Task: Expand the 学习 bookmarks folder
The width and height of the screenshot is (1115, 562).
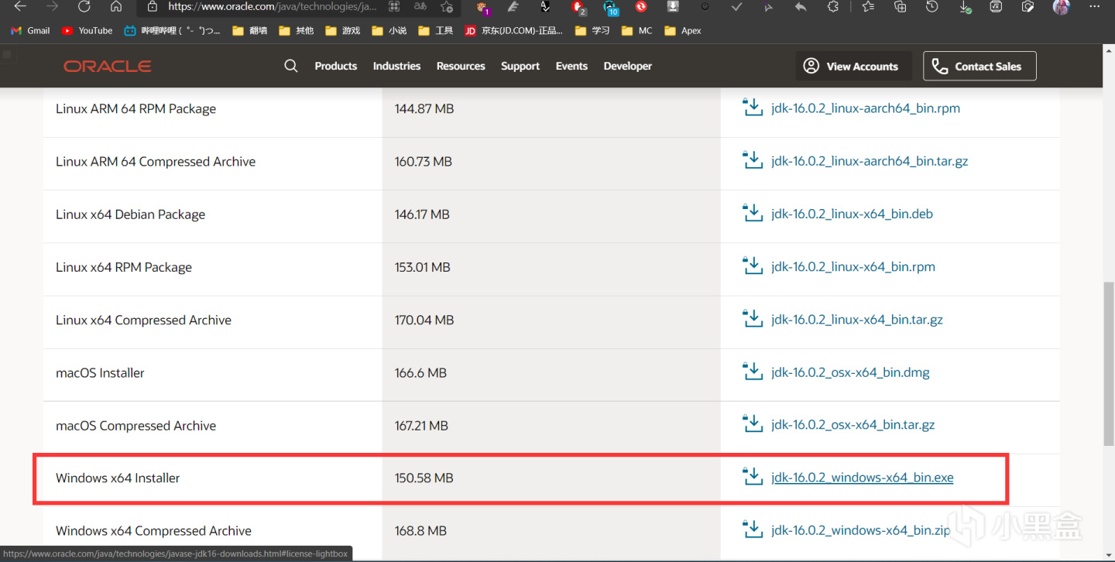Action: [592, 31]
